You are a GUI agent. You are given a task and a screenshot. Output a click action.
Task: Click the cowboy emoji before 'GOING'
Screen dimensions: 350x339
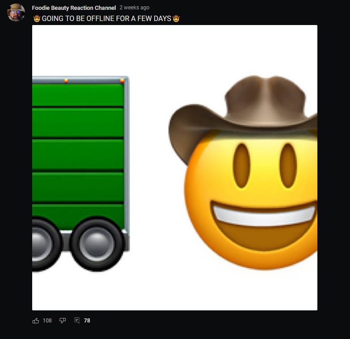(x=37, y=18)
